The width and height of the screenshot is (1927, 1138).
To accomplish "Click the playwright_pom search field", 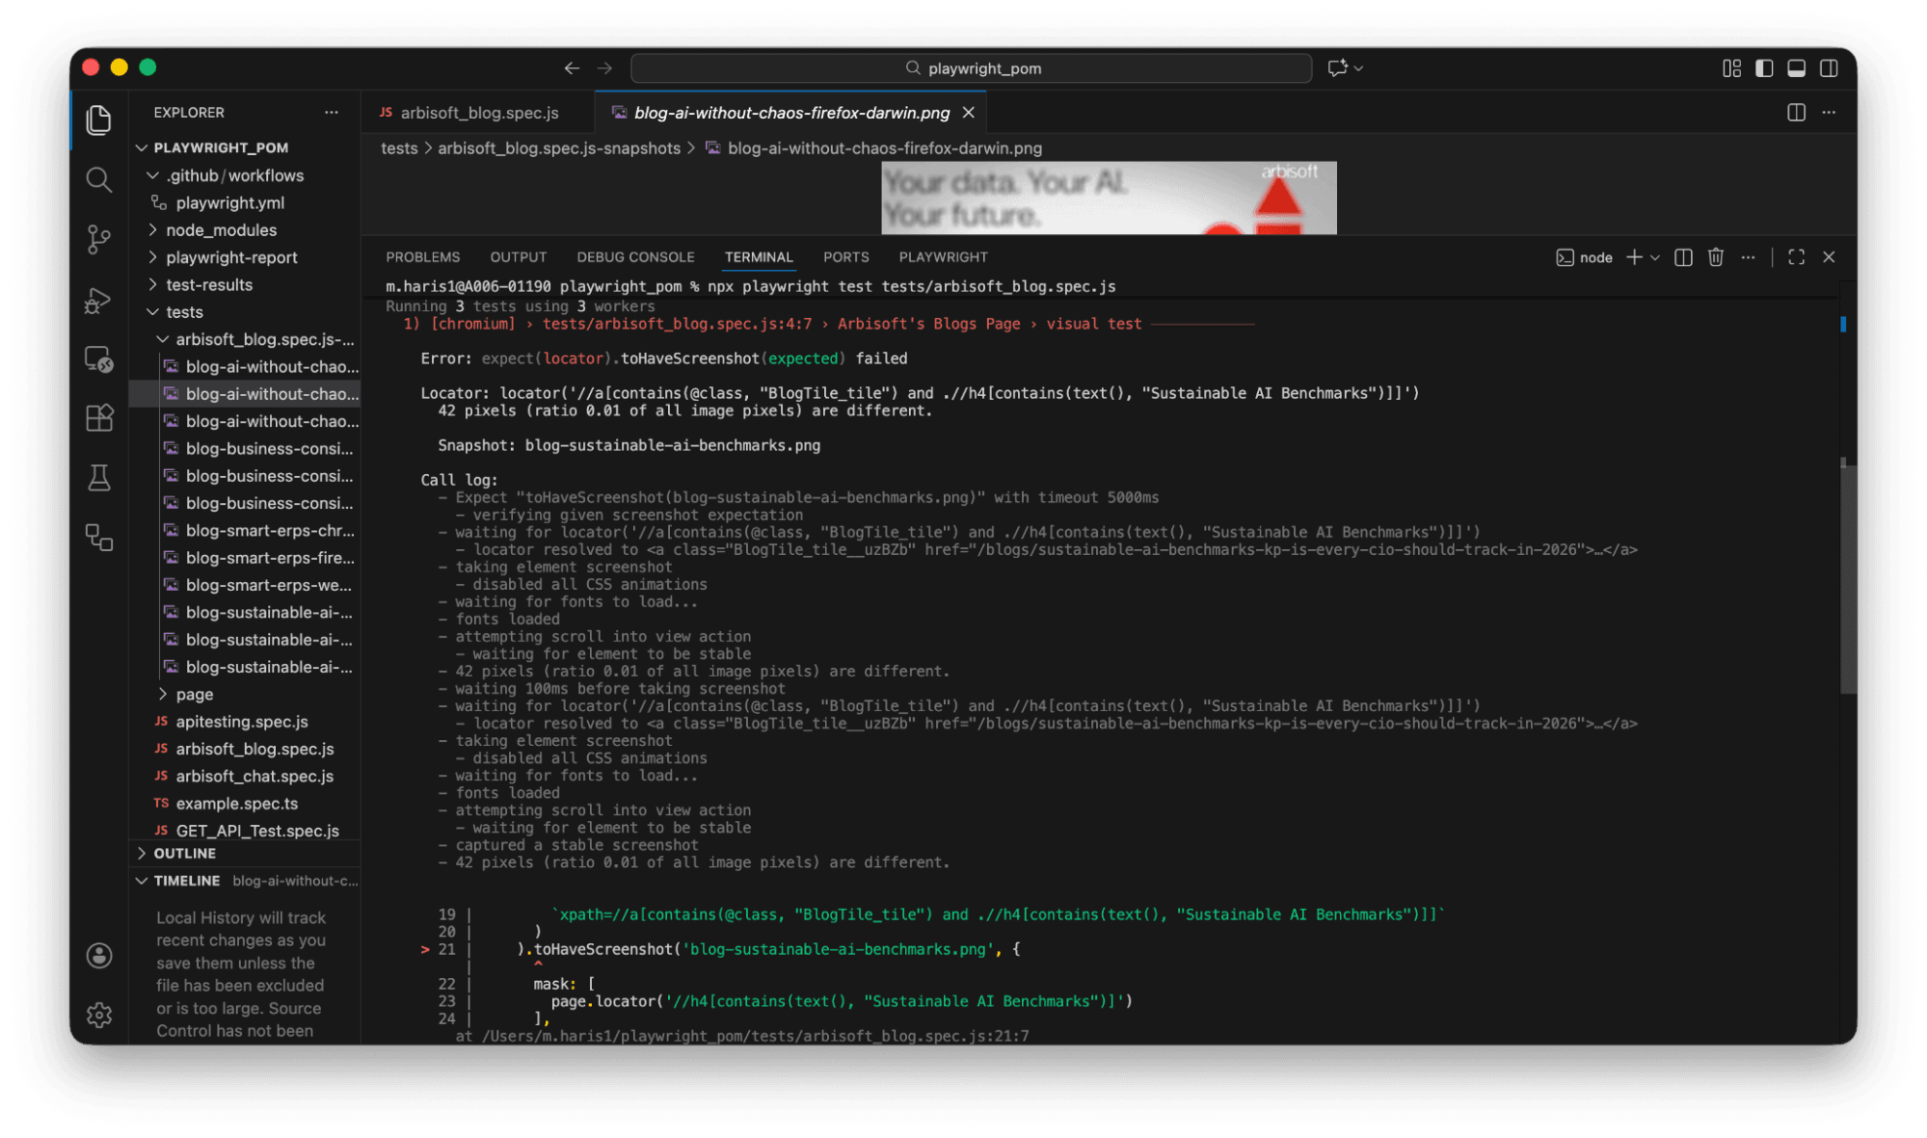I will [x=971, y=68].
